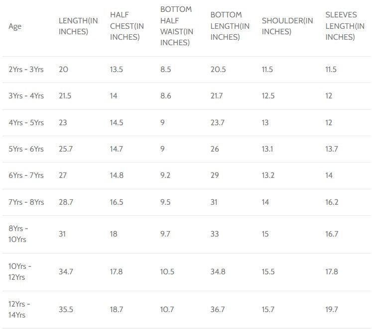Click the BOTTOM HALF WAIST(IN INCHES) header

coord(176,26)
